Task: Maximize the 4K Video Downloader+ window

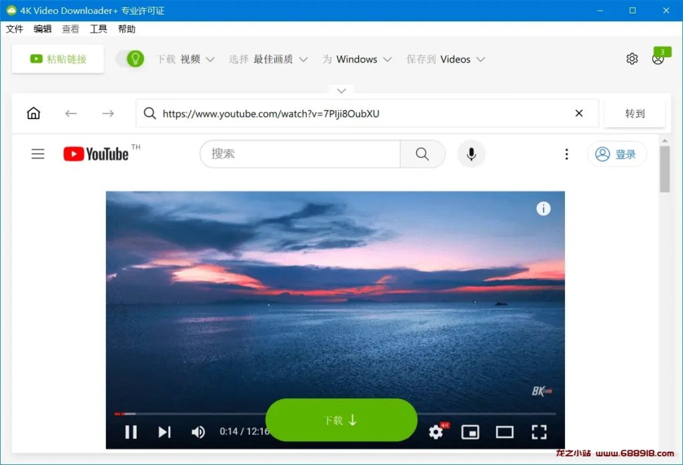Action: click(x=632, y=11)
